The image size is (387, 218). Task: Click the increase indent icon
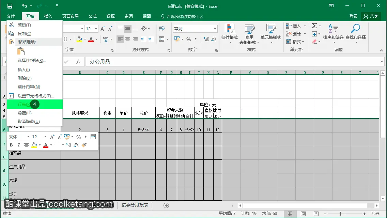pos(151,39)
